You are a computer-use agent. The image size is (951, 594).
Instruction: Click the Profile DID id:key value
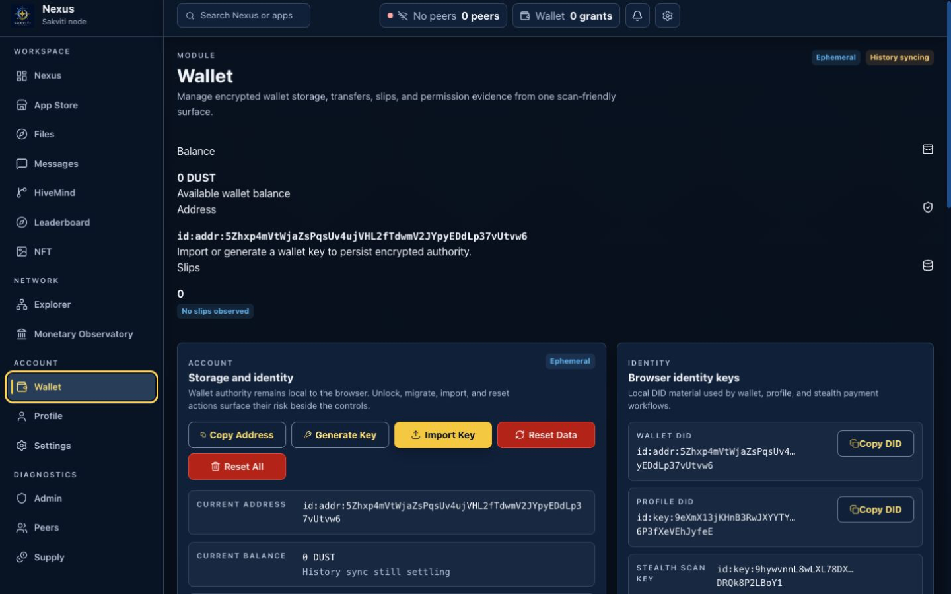[x=716, y=524]
